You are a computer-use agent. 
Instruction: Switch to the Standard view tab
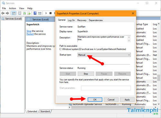point(45,111)
